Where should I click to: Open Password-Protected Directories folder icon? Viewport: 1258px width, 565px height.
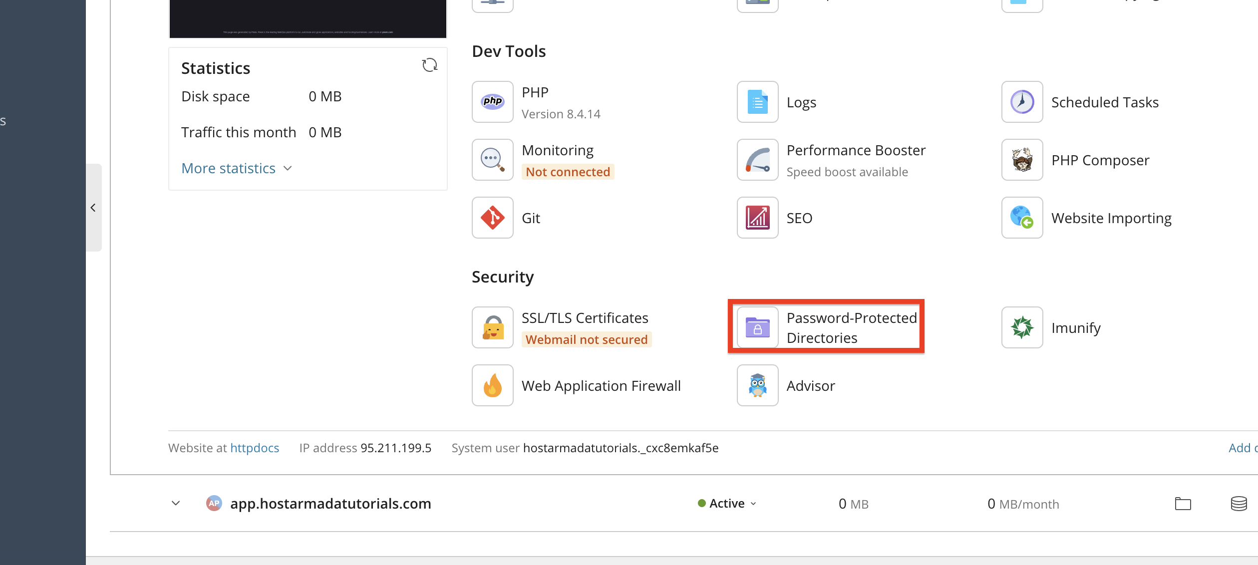pos(757,327)
